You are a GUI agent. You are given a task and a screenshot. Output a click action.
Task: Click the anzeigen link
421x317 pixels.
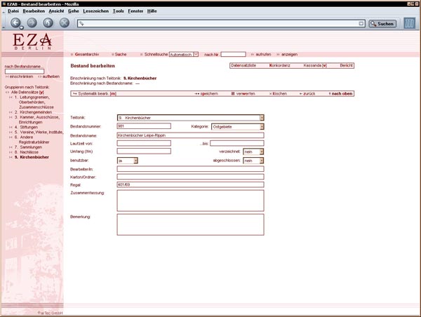pyautogui.click(x=289, y=54)
